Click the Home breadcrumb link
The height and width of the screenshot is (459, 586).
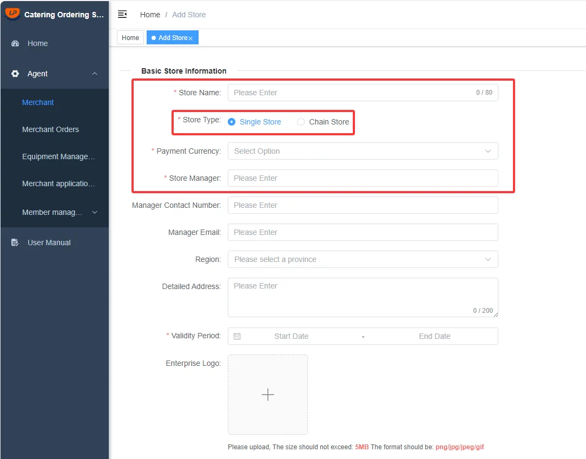pyautogui.click(x=150, y=15)
